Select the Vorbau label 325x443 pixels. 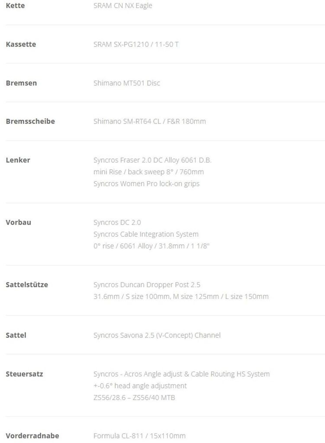[x=18, y=222]
